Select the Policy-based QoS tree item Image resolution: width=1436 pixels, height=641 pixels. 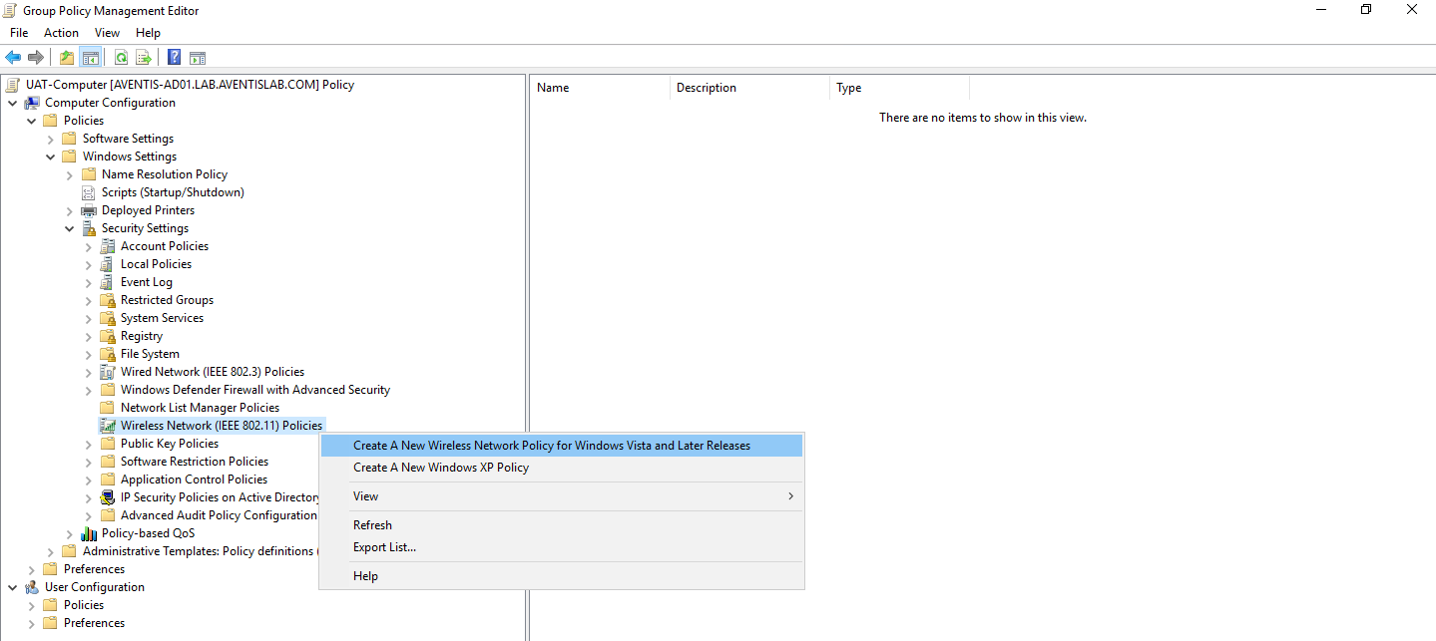148,532
